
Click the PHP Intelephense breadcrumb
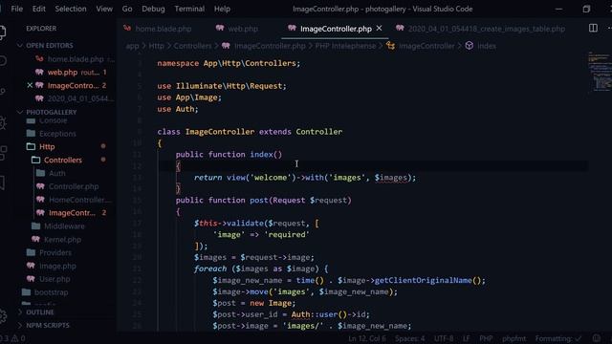tap(345, 46)
